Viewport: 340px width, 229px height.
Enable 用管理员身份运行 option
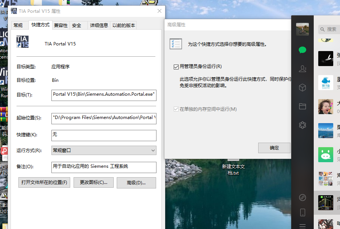pyautogui.click(x=176, y=67)
